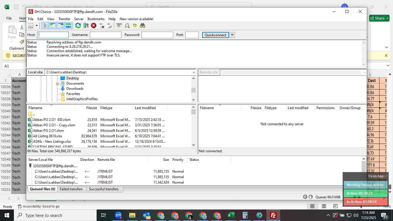This screenshot has height=221, width=393.
Task: Click the Quickconnect button
Action: click(215, 35)
